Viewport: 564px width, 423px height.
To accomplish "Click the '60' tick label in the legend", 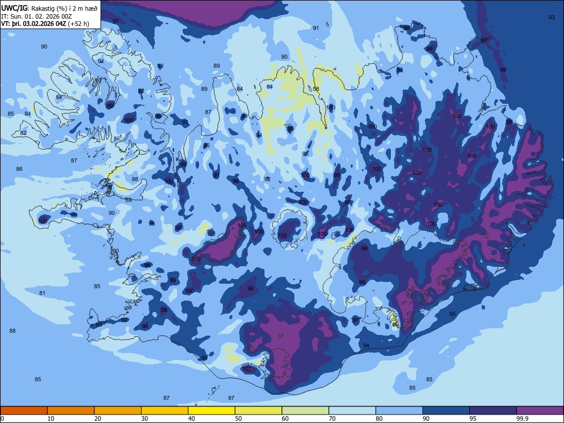I will coord(285,418).
